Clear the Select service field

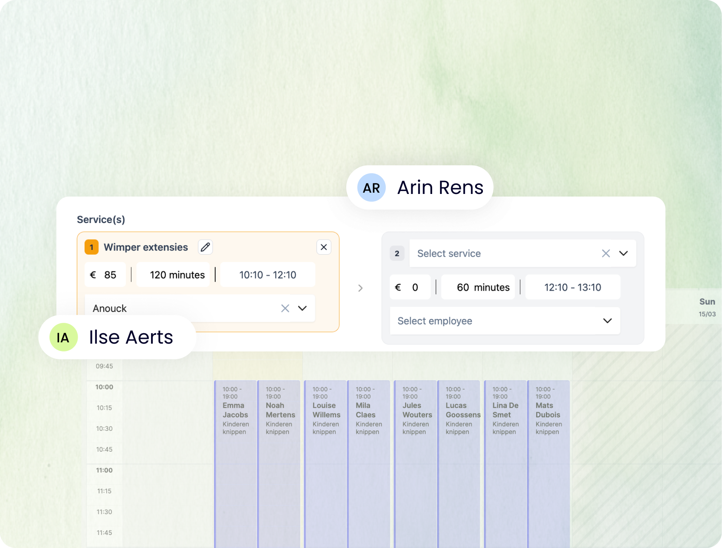point(606,253)
